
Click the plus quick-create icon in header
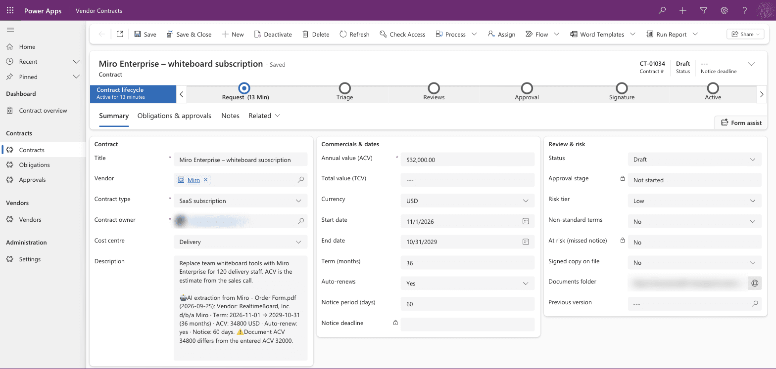pos(682,10)
